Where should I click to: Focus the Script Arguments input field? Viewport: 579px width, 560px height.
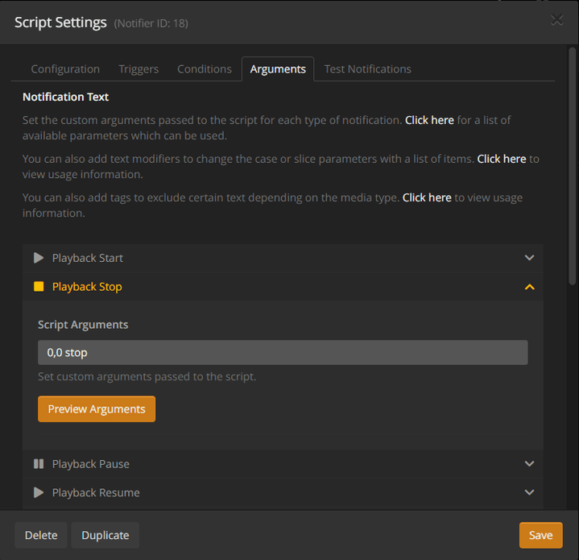click(283, 353)
